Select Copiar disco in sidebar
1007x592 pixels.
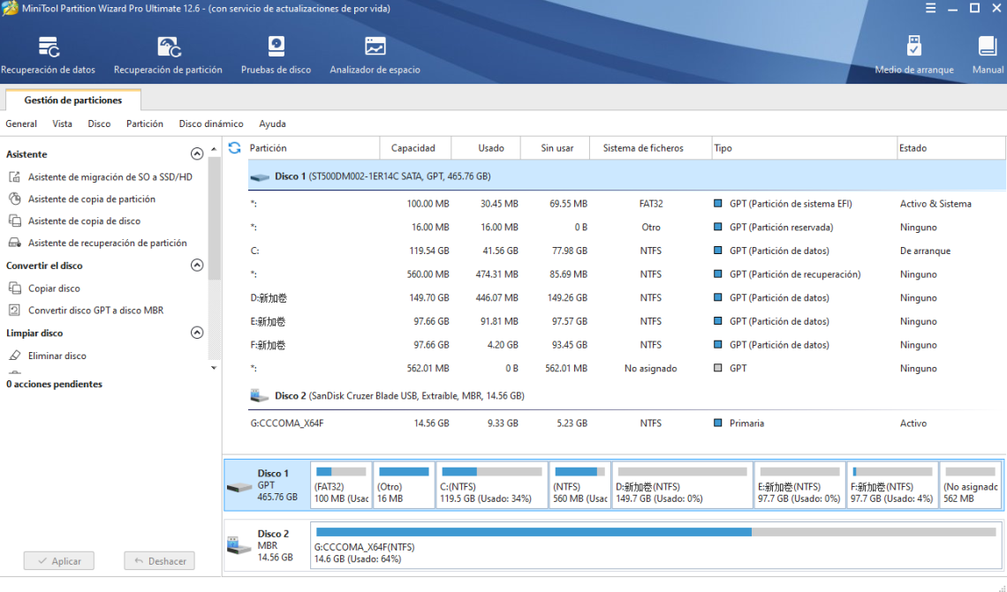point(57,288)
